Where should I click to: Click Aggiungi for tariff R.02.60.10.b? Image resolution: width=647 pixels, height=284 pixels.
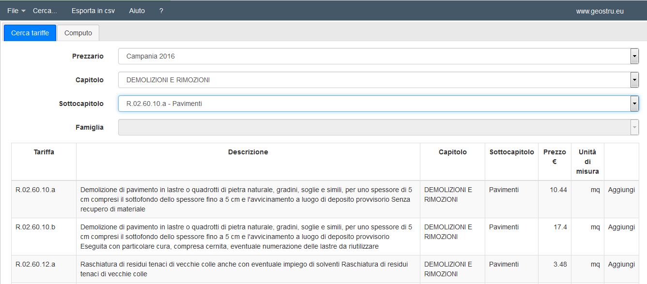[621, 227]
